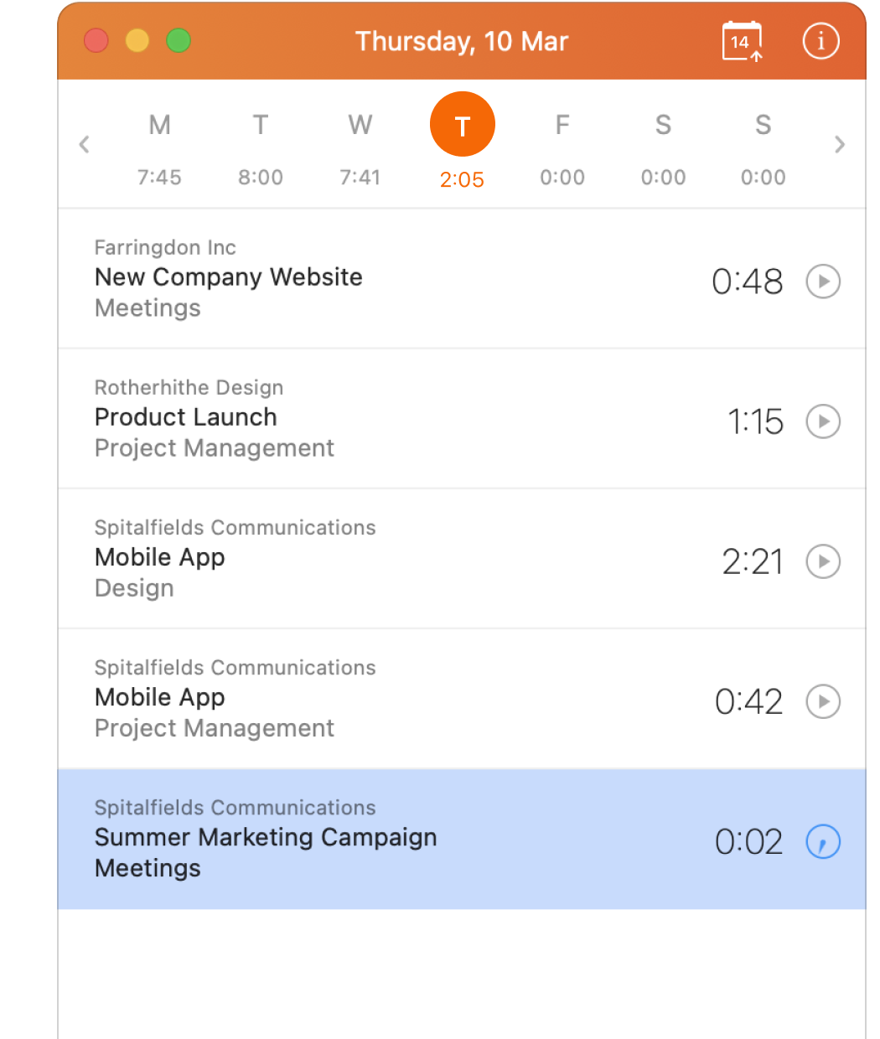The image size is (880, 1039).
Task: Stop running Summer Marketing Campaign timer
Action: point(823,841)
